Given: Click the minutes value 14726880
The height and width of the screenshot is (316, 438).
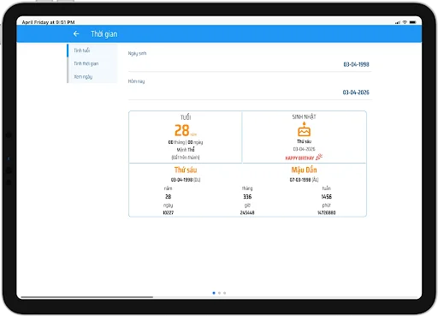Looking at the screenshot, I should click(x=327, y=212).
